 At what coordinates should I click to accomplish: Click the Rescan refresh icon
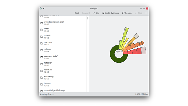coord(123,13)
